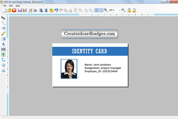Select the Triangle shape tool
The image size is (178, 119).
click(x=3, y=70)
